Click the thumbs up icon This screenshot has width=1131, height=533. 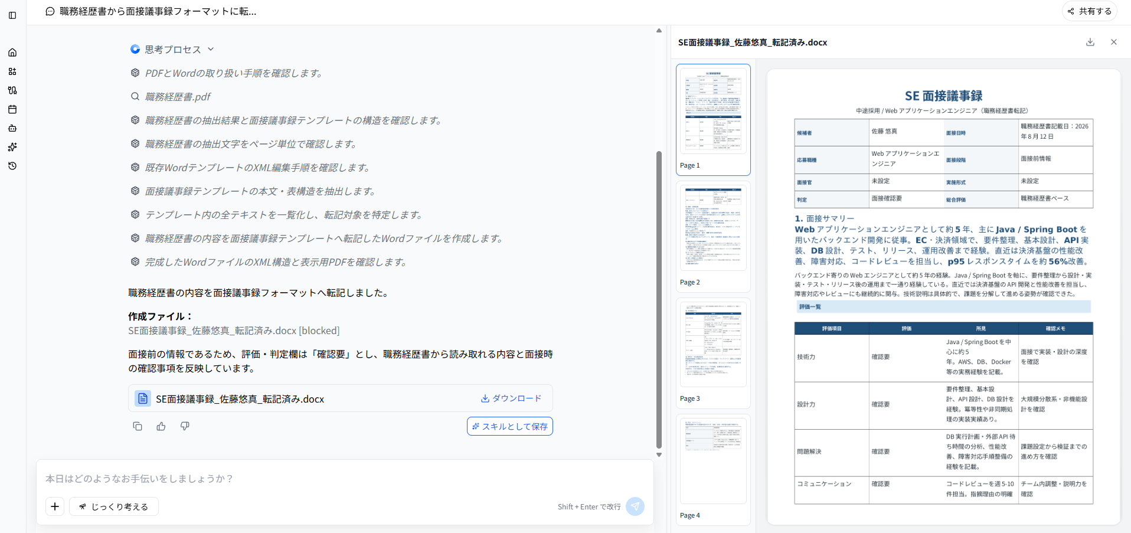coord(161,426)
